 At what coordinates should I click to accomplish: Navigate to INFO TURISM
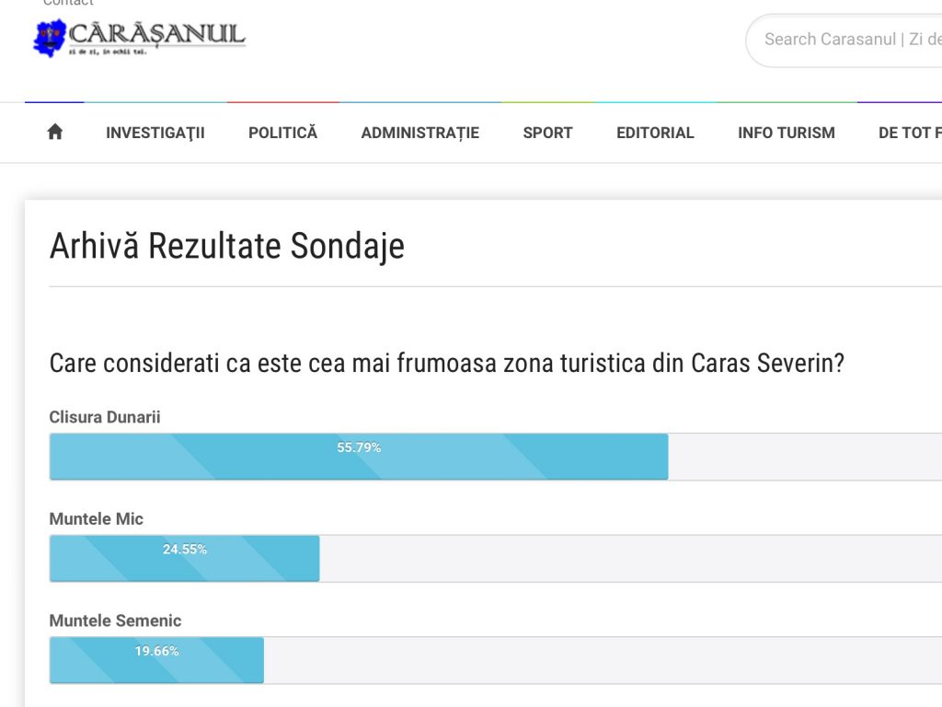[786, 133]
